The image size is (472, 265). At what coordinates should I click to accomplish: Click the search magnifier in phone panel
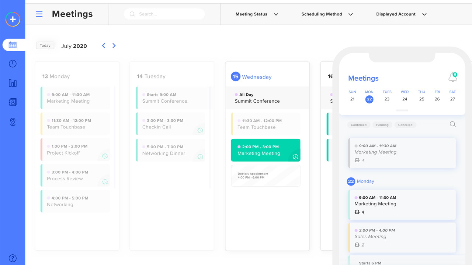coord(452,124)
